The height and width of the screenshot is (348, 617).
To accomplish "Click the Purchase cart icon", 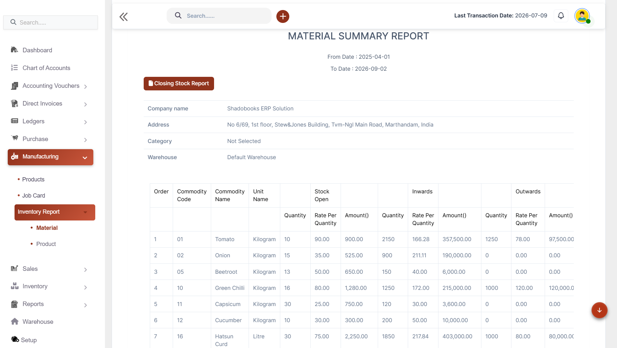I will (x=14, y=138).
